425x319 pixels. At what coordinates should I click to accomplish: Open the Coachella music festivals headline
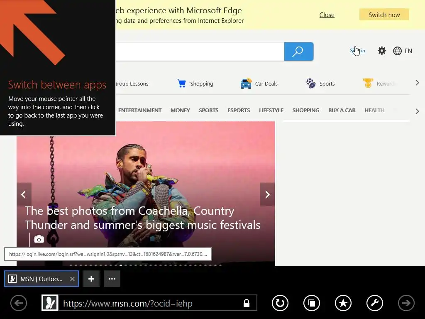click(143, 218)
